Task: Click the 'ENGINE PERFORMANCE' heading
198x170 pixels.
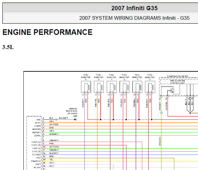Action: coord(47,32)
